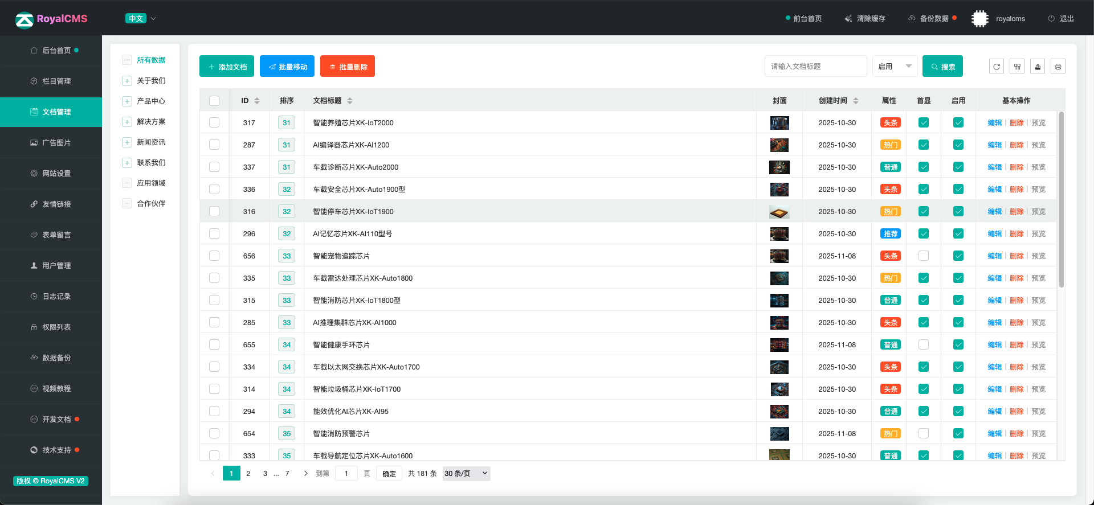Screen dimensions: 1094x505
Task: Select 应用领域 in the category tree
Action: click(x=151, y=183)
